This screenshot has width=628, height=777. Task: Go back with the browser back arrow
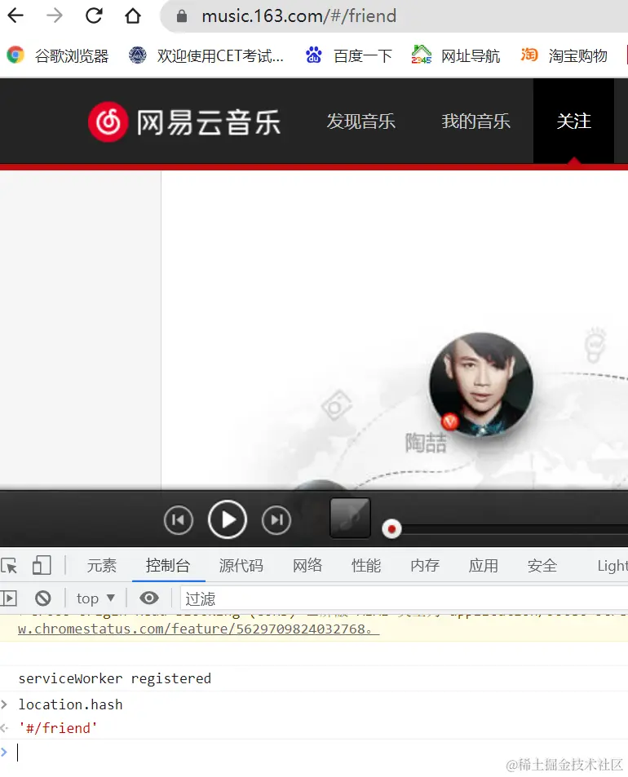[x=15, y=15]
